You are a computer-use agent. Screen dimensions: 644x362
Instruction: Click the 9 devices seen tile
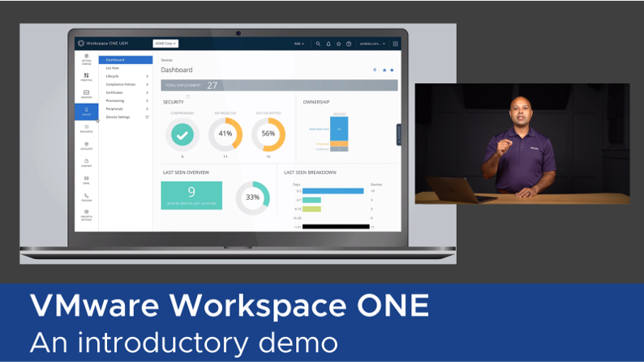tap(191, 195)
